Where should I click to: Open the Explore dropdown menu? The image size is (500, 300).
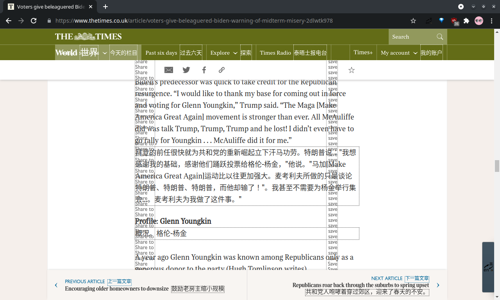click(224, 52)
